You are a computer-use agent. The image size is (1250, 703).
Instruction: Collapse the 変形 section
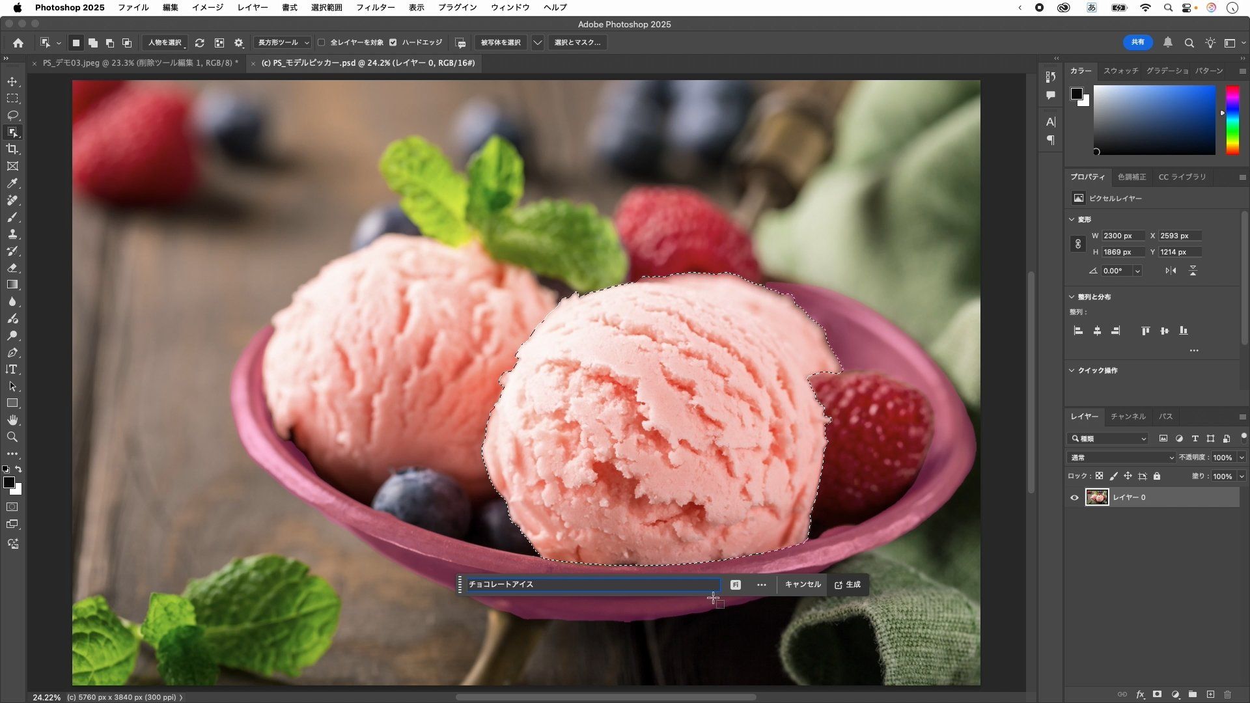(1072, 220)
